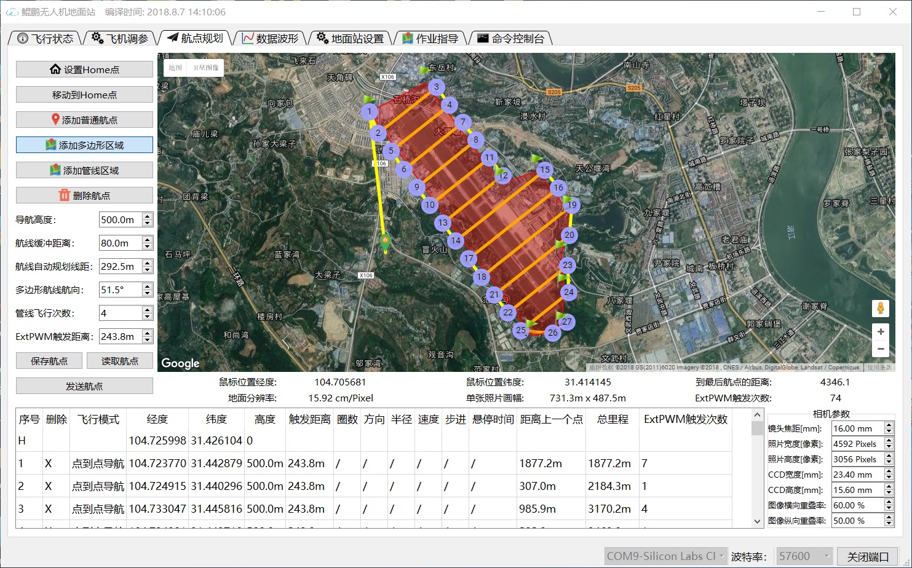912x568 pixels.
Task: Switch map to 地图 view
Action: click(175, 68)
